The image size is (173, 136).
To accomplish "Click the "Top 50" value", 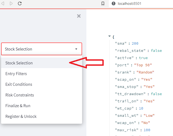I will click(143, 65).
